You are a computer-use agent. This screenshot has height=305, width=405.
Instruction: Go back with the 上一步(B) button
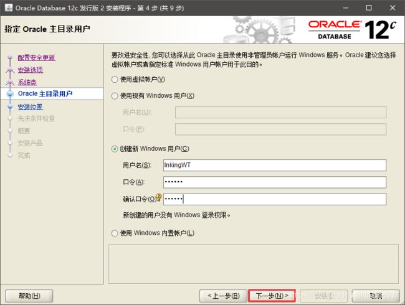coord(224,296)
